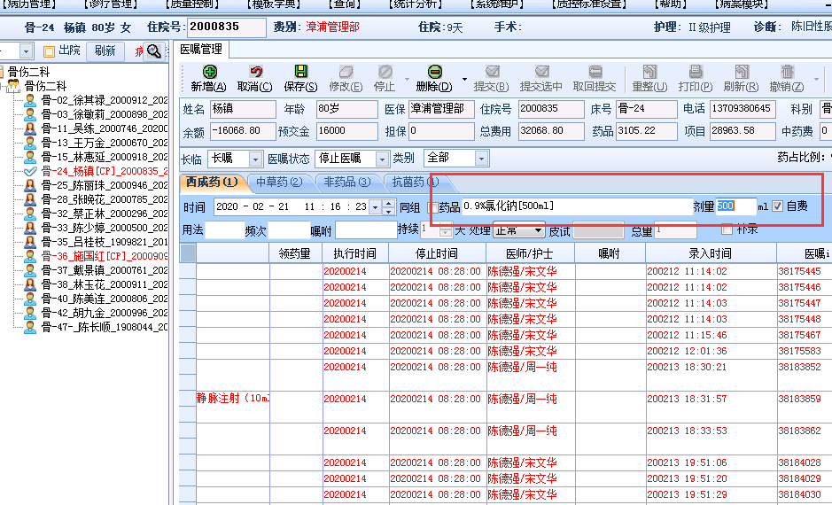The width and height of the screenshot is (832, 505).
Task: Open the 统计分析 menu
Action: [415, 4]
